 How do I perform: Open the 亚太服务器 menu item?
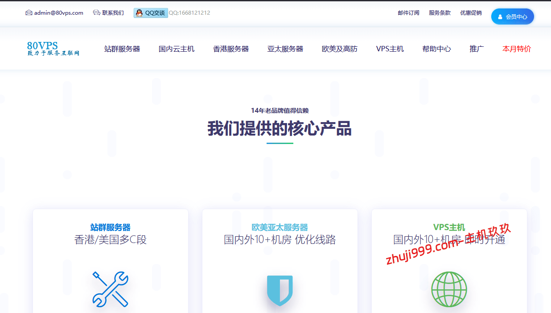pyautogui.click(x=285, y=49)
